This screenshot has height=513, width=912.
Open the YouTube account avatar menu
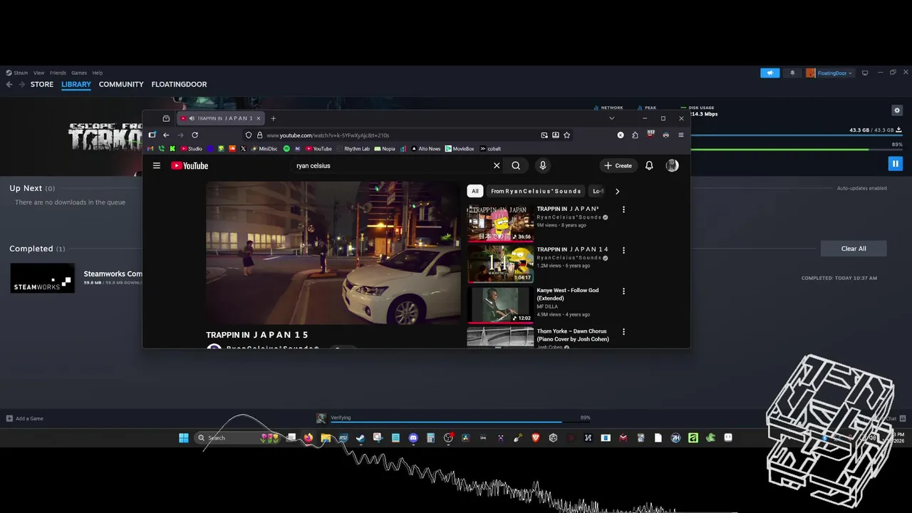672,165
